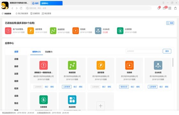
Task: Click 续订 on 云台纵览 card
Action: (x=161, y=87)
